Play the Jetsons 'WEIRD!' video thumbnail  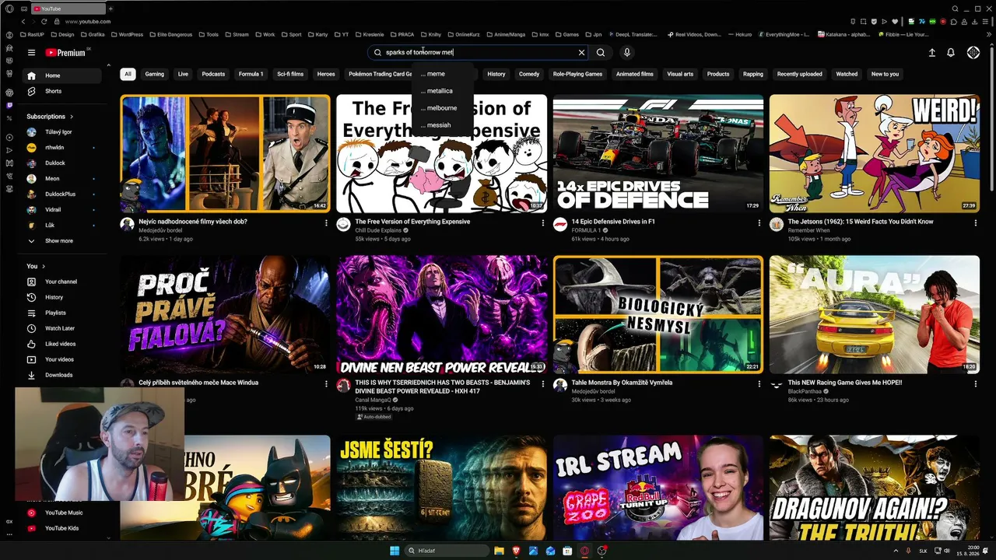pos(875,154)
